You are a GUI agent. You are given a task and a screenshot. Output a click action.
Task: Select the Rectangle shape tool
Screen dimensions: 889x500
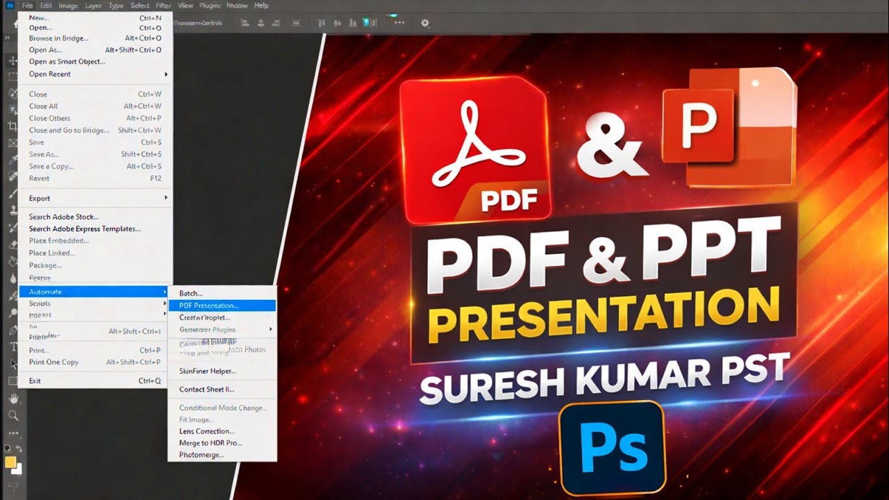(x=13, y=381)
